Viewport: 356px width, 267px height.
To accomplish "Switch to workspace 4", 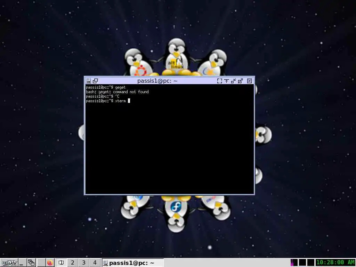I will 95,263.
